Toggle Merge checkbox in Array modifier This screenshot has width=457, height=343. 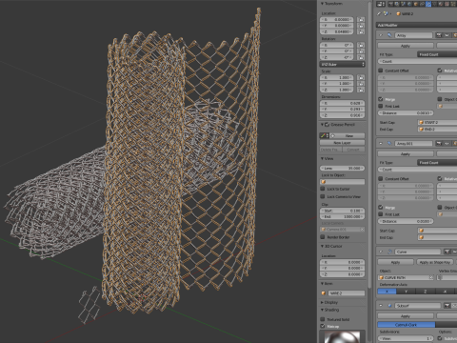tap(381, 99)
